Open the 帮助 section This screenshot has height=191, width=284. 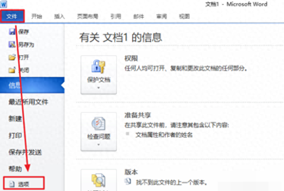coord(15,169)
